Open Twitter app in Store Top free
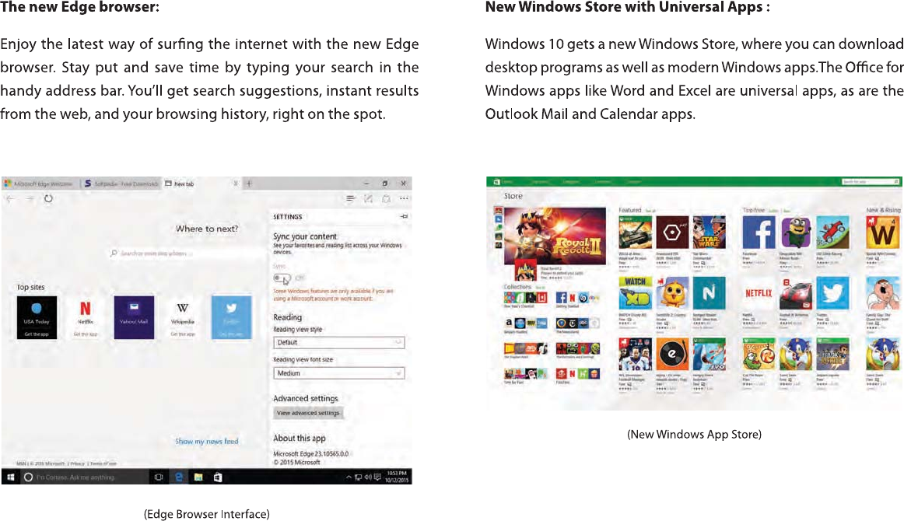Image resolution: width=904 pixels, height=521 pixels. (x=832, y=293)
